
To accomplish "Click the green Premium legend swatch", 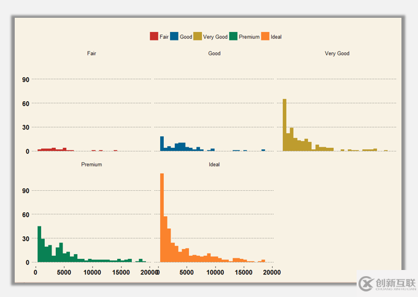I will point(233,36).
